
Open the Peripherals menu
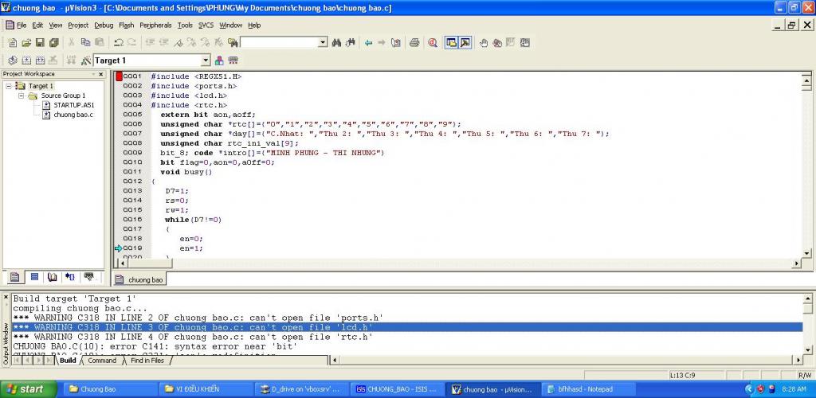pos(155,25)
